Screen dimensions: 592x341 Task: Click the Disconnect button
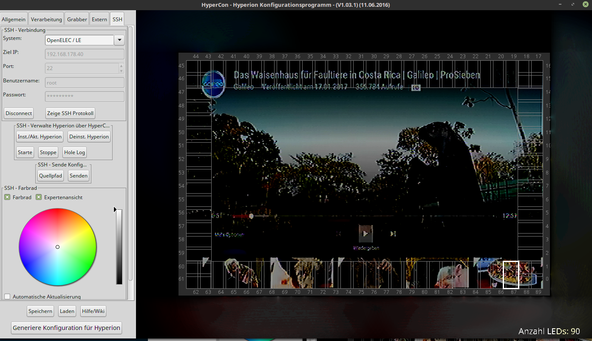pos(19,113)
